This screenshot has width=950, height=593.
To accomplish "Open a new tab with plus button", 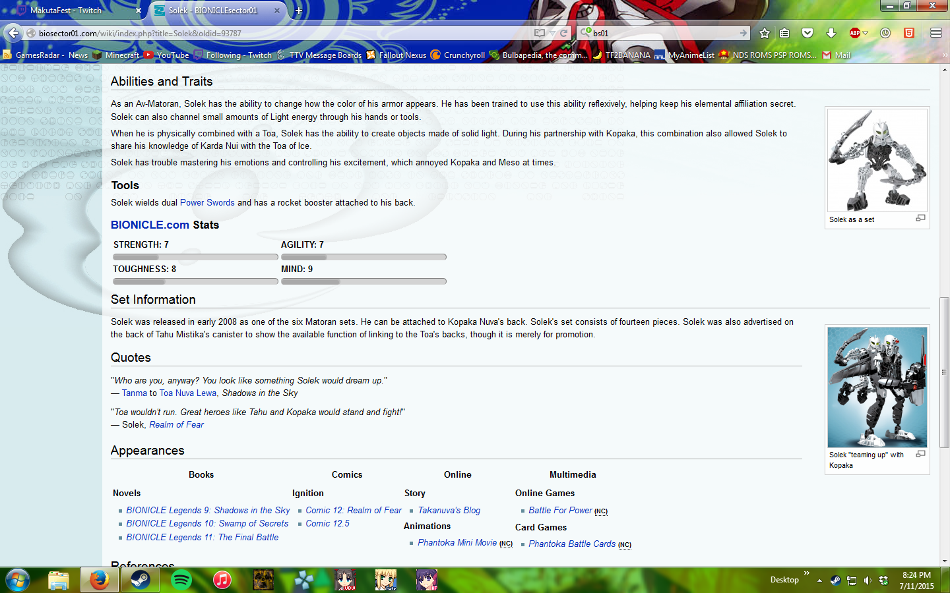I will 299,11.
